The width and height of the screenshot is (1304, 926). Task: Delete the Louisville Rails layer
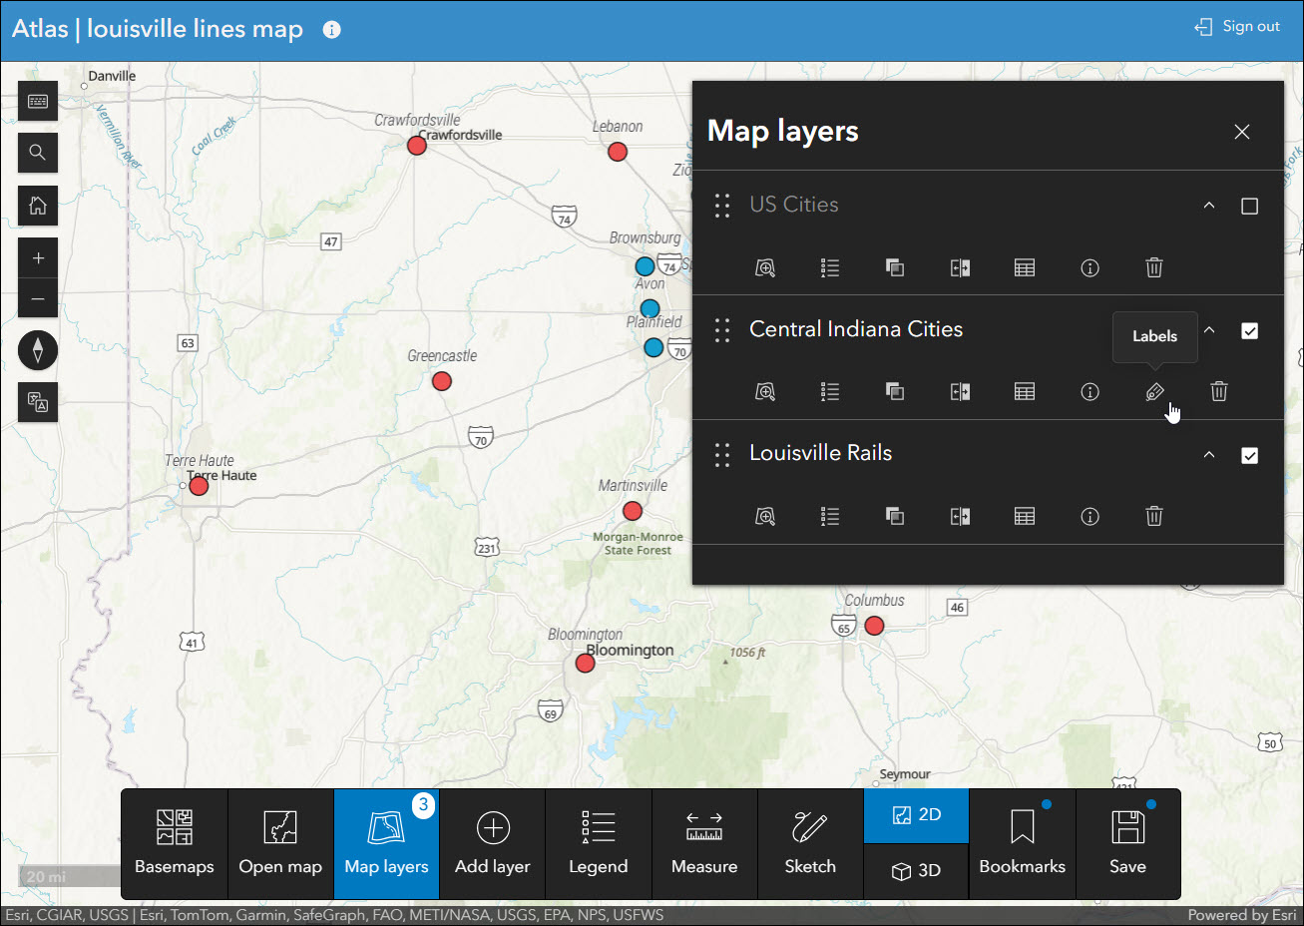(x=1153, y=516)
